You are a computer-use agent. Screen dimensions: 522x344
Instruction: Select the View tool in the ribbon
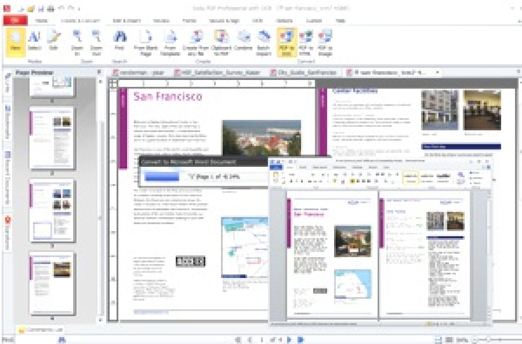pos(15,42)
